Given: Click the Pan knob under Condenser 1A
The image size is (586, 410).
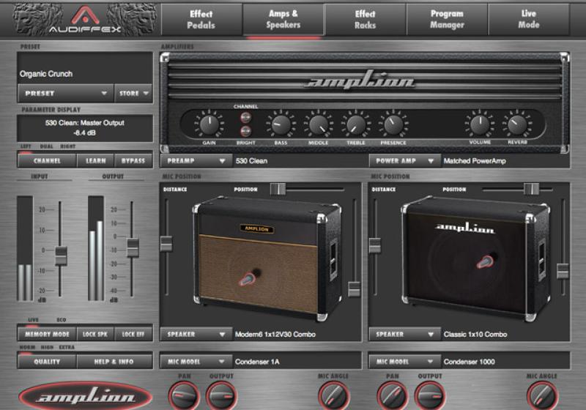Looking at the screenshot, I should coord(184,395).
